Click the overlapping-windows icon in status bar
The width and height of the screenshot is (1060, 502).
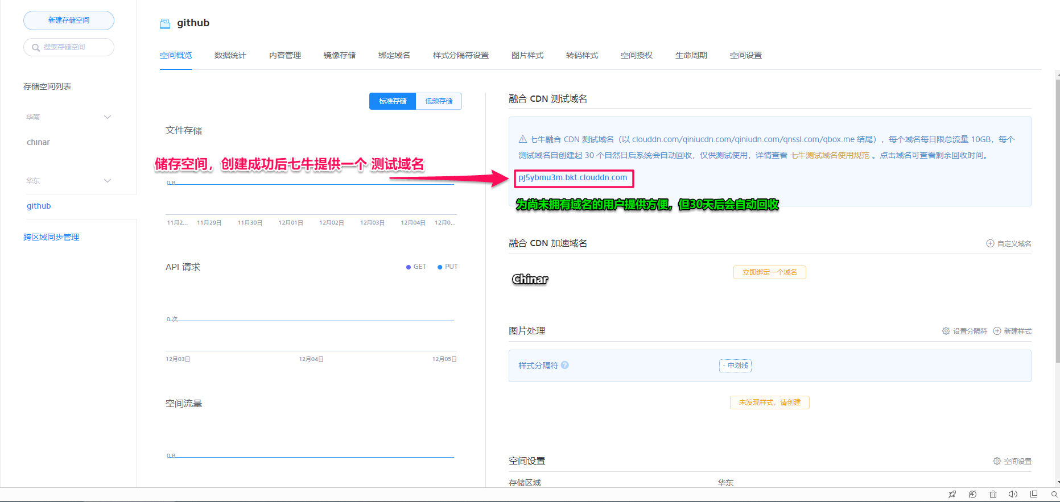1034,494
